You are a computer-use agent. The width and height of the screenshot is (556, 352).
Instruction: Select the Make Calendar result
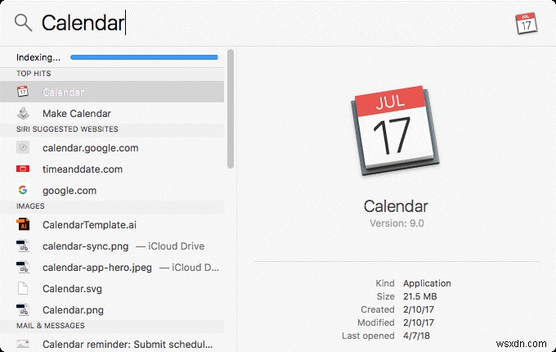tap(112, 113)
